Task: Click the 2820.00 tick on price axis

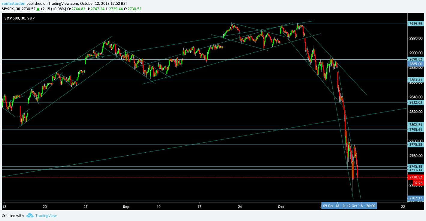Action: [x=416, y=112]
